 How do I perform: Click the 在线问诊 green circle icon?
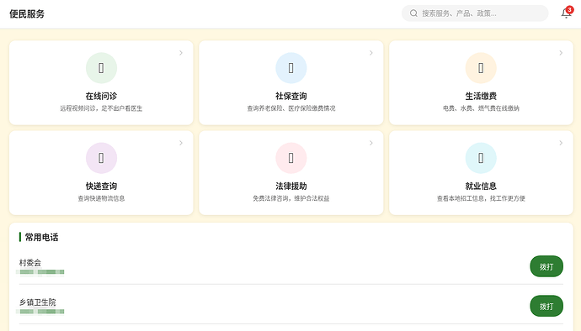point(101,68)
